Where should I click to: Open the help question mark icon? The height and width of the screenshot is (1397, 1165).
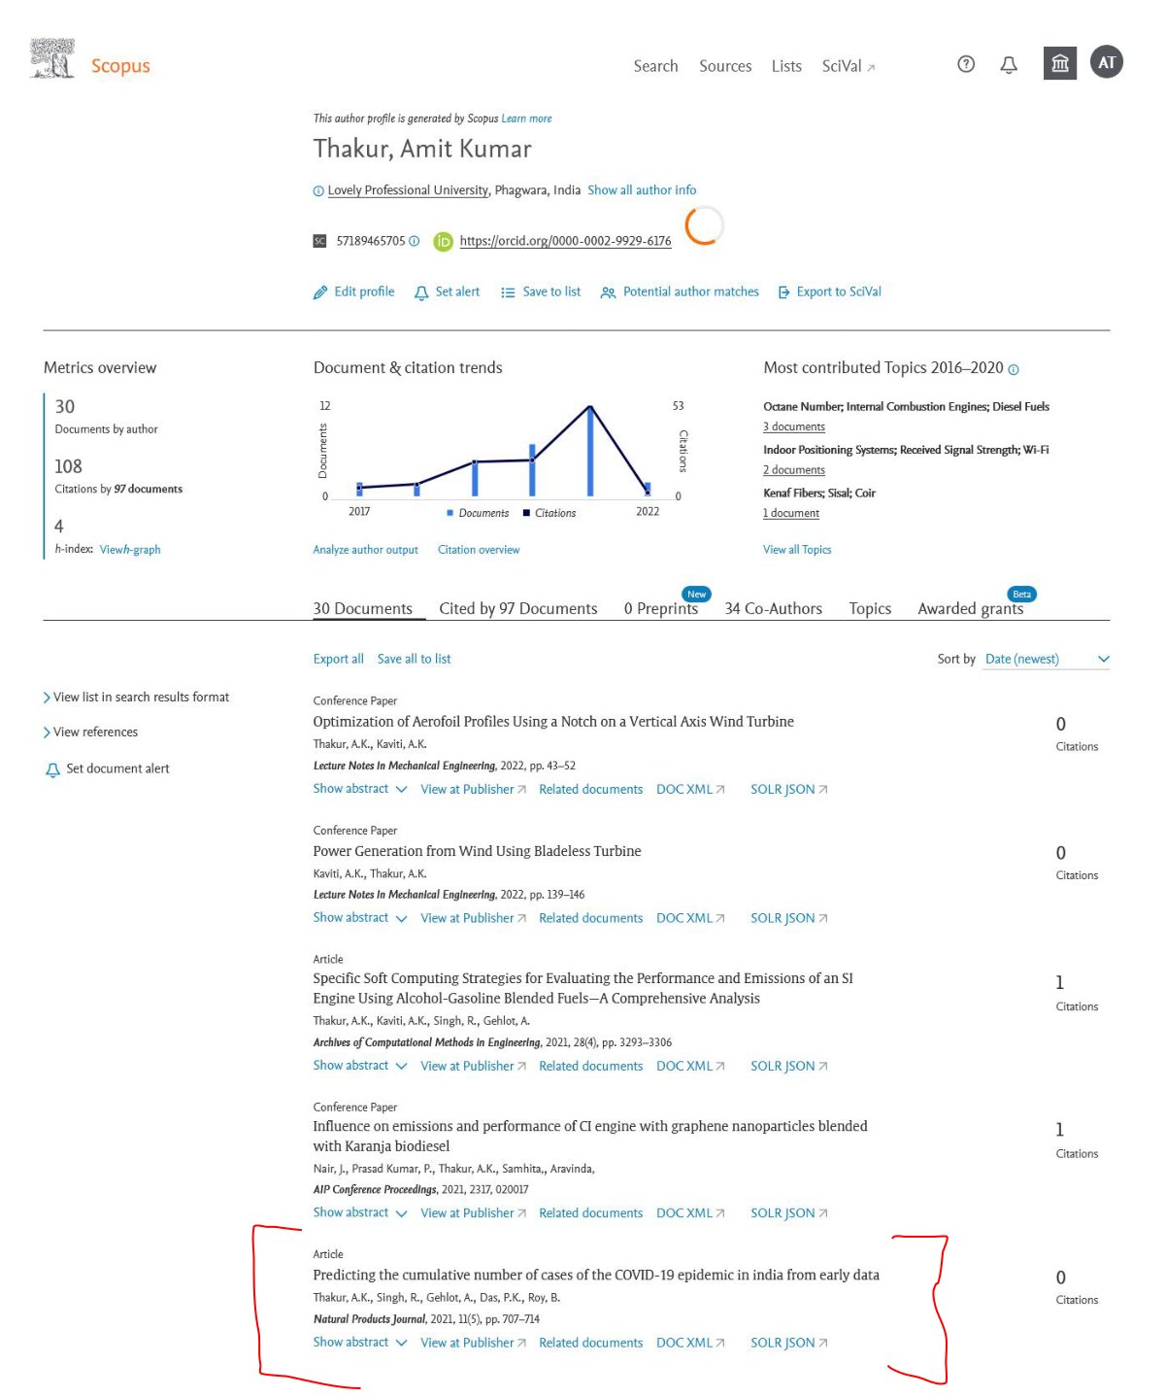point(966,64)
